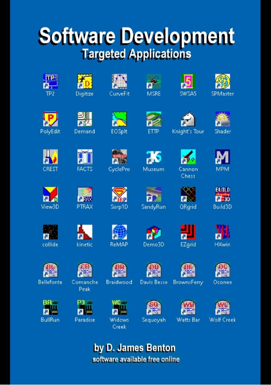Launch the Braidwood BR icon
This screenshot has width=271, height=385.
pyautogui.click(x=119, y=270)
